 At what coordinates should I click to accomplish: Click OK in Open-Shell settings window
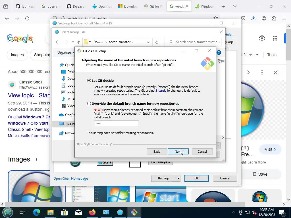[x=197, y=178]
